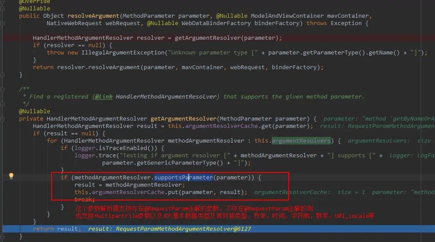Click IllegalArgumentException in throw statement

tap(123, 53)
